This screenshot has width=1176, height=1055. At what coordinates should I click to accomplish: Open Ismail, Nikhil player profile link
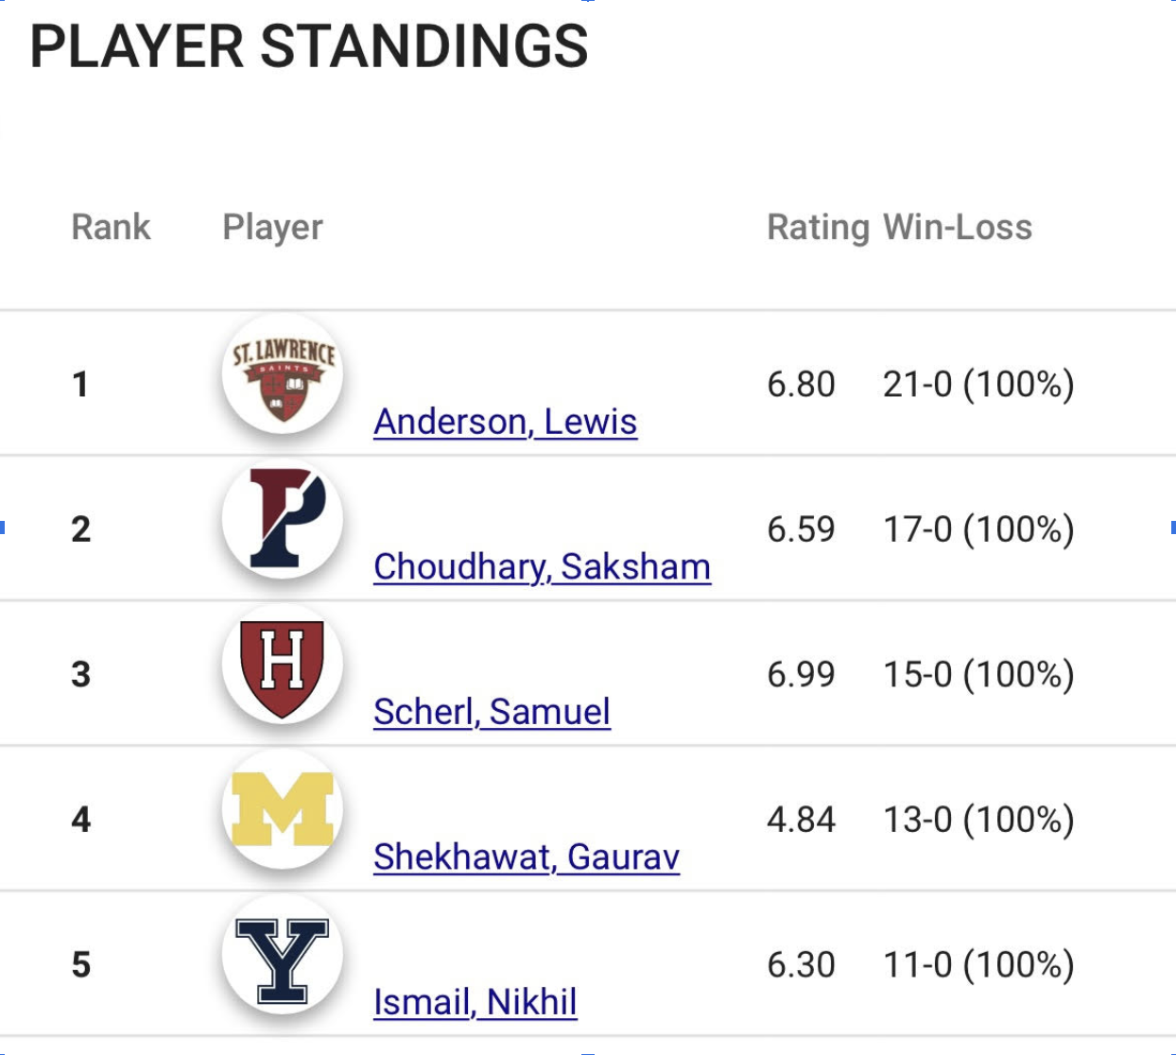[x=475, y=1002]
